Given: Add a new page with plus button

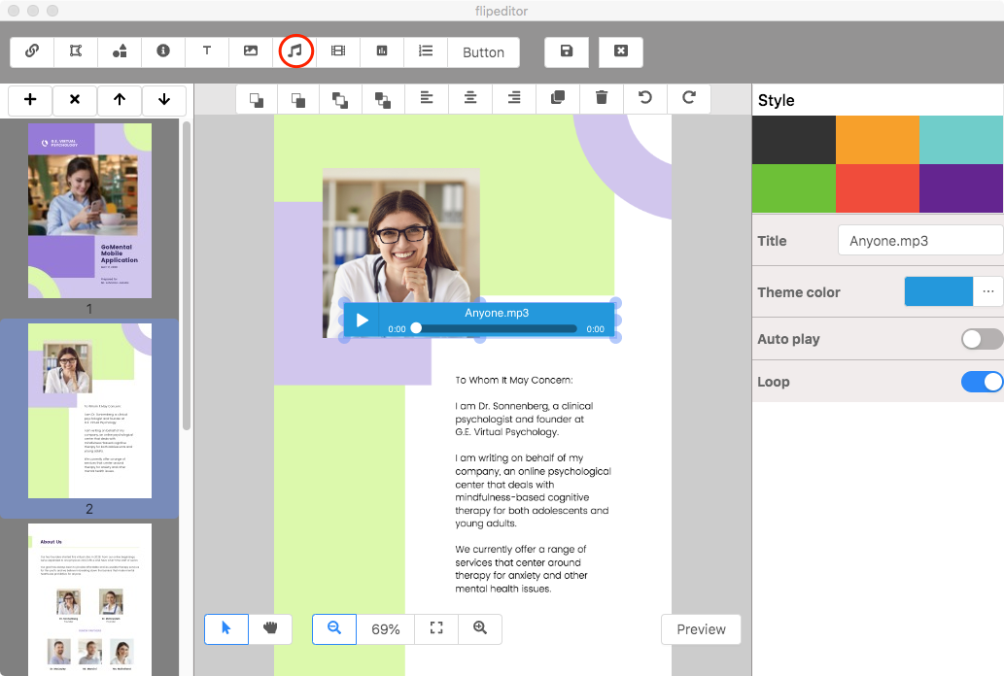Looking at the screenshot, I should pos(30,100).
